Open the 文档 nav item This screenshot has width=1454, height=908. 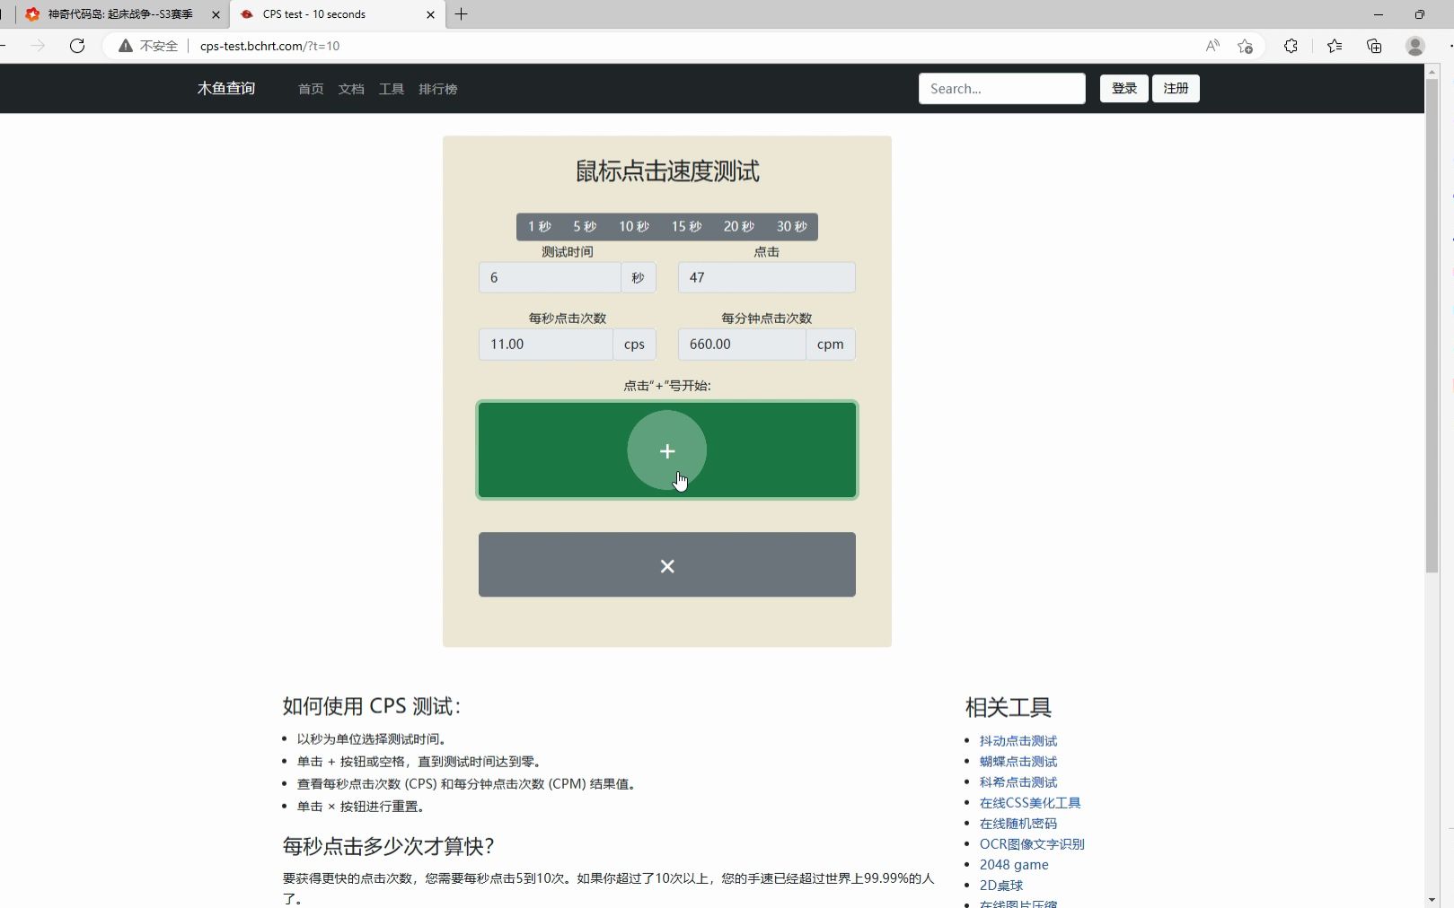pyautogui.click(x=351, y=89)
